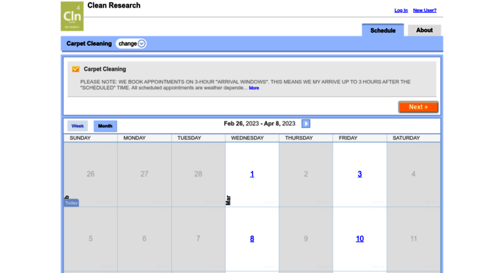Image resolution: width=502 pixels, height=273 pixels.
Task: Click unavailable date 26
Action: pyautogui.click(x=90, y=174)
